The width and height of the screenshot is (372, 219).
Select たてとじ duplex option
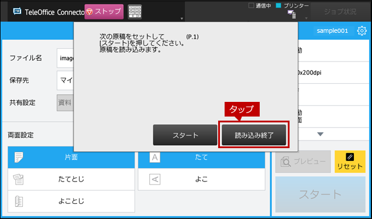point(71,179)
